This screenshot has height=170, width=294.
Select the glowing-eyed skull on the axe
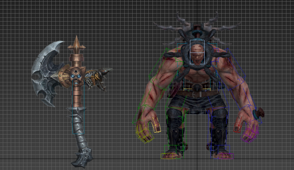pos(76,76)
